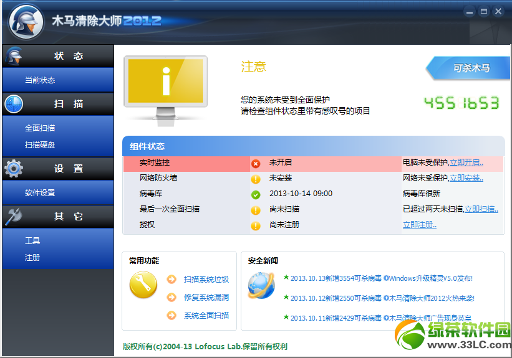Maximize the window
The width and height of the screenshot is (512, 358).
click(484, 12)
